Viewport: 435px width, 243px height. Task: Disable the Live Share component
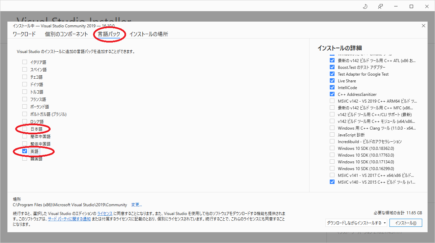click(x=332, y=81)
